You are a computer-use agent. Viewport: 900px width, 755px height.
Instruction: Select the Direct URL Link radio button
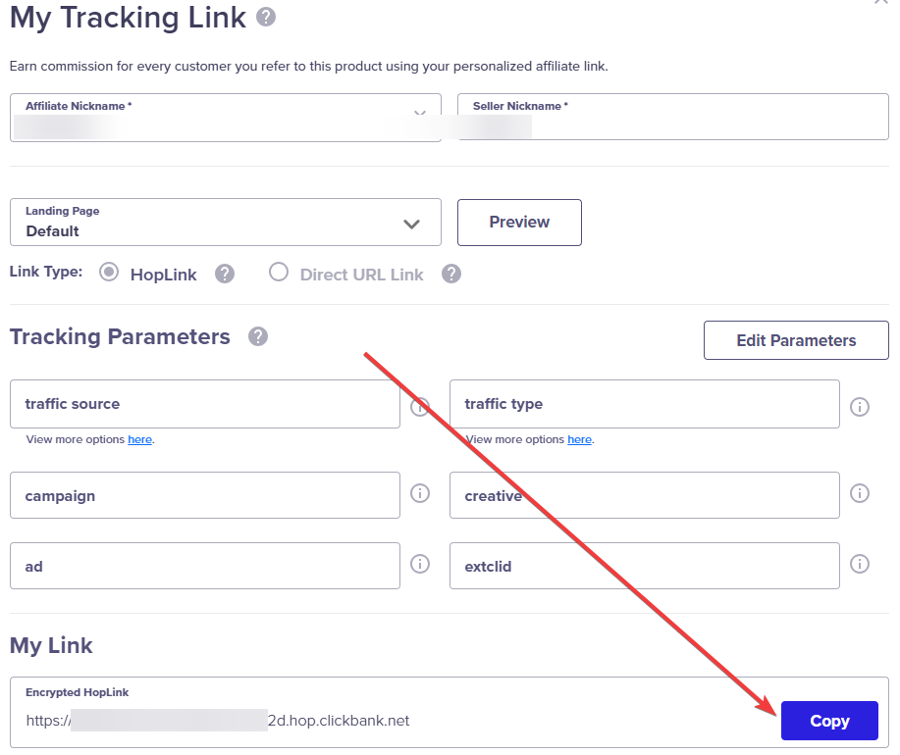[x=279, y=272]
